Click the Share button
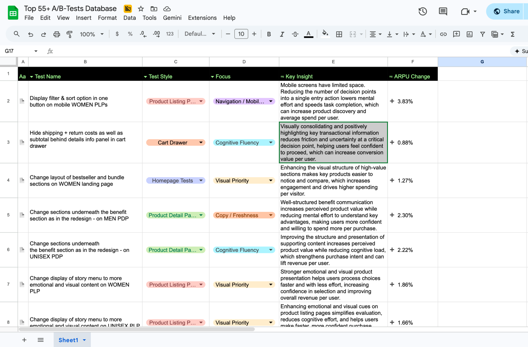 point(507,11)
